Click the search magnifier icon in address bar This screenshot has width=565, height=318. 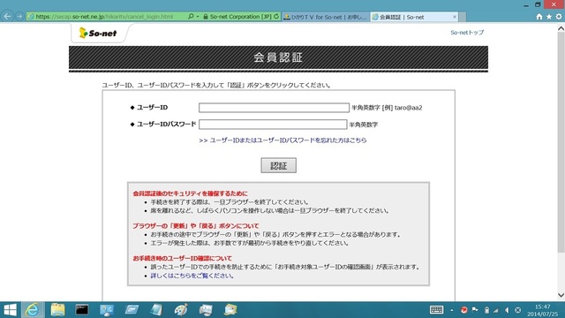coord(191,17)
